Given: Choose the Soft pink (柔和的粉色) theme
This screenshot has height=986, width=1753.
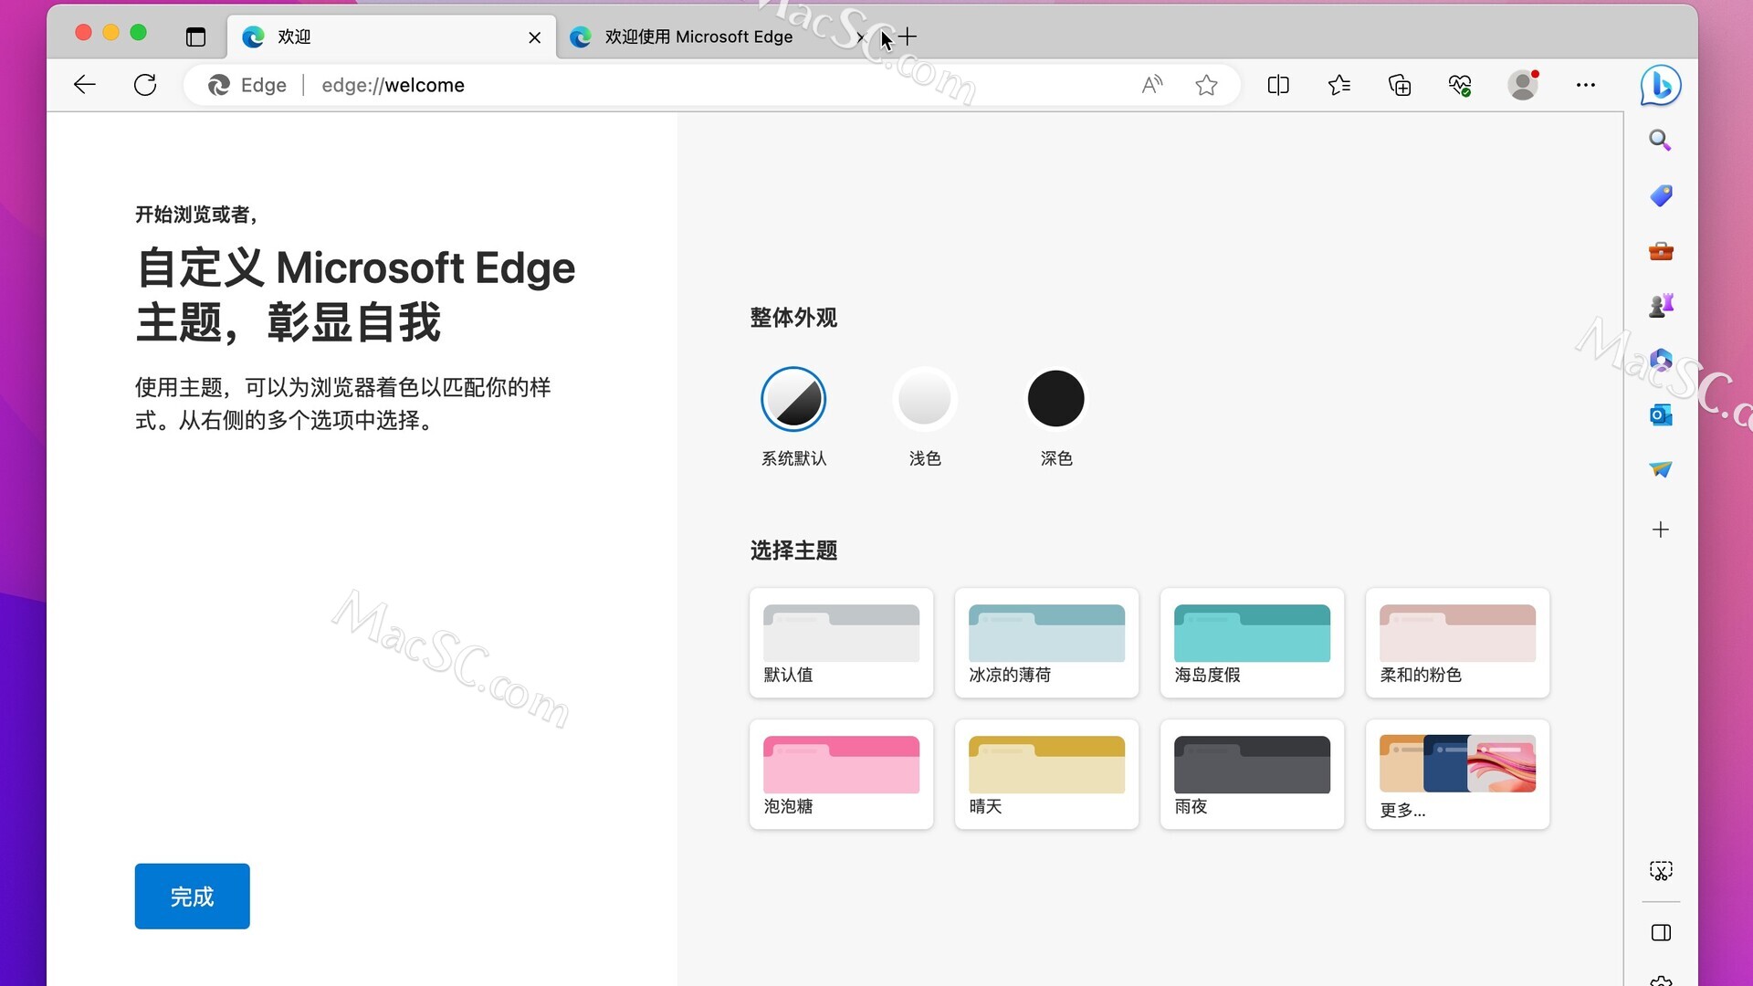Looking at the screenshot, I should pos(1457,643).
